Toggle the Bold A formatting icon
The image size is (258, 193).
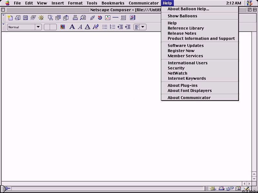coord(72,27)
